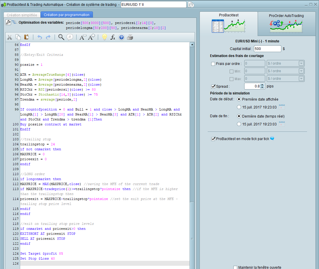
Task: Open the start date calendar picker
Action: point(282,107)
